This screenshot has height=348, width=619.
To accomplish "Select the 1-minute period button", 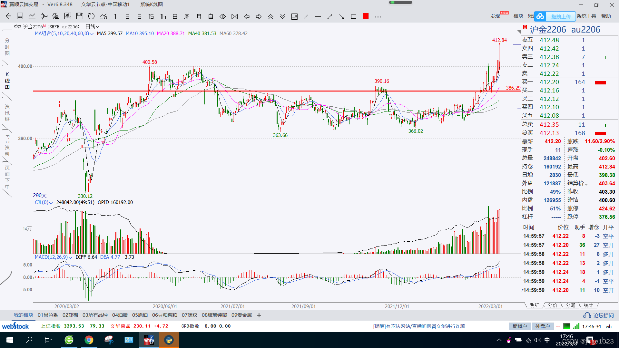I will 115,16.
